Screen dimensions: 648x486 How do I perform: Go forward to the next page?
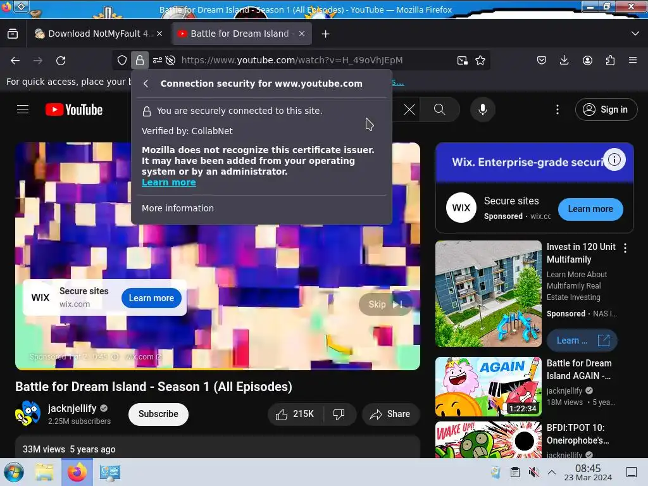tap(38, 60)
